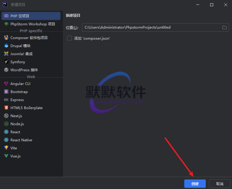The image size is (232, 189).
Task: Choose the Bootstrap template
Action: pyautogui.click(x=31, y=92)
